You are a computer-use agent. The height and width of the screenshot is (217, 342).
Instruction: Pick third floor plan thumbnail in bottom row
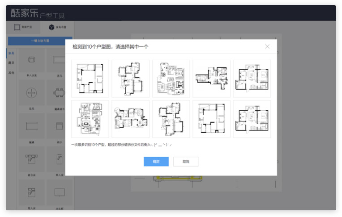point(171,119)
